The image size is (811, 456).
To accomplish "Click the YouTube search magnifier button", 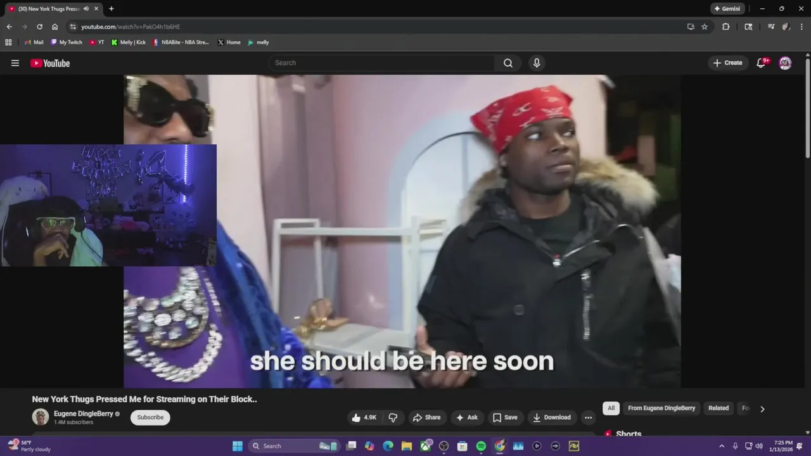I will (508, 63).
